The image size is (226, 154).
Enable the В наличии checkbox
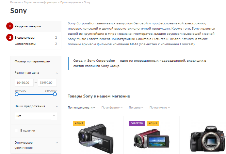16,131
